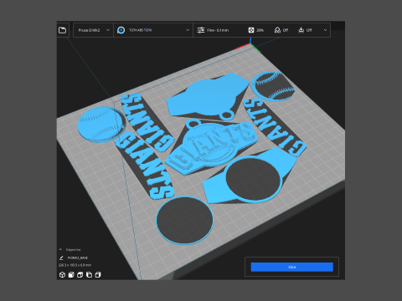Screen dimensions: 402x301
Task: Select the GIANTS text model on the right
Action: [x=275, y=127]
